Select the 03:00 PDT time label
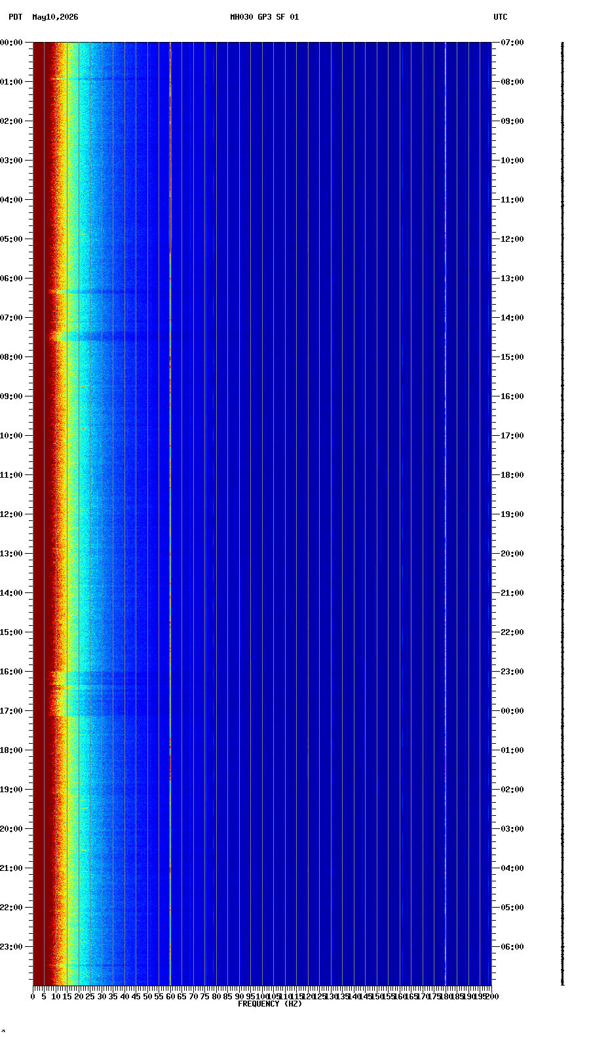Viewport: 591px width, 1038px height. coord(11,161)
